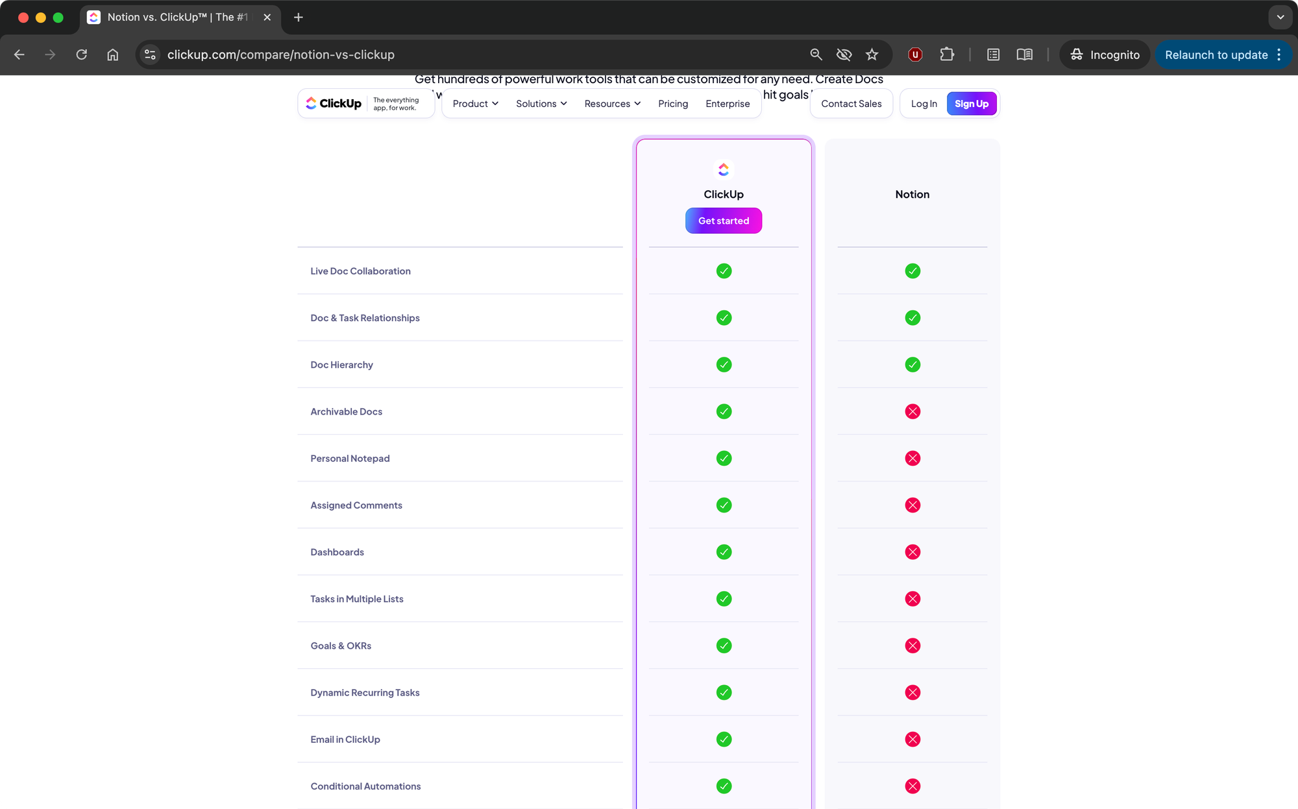This screenshot has height=809, width=1298.
Task: Click the red X for Goals & OKRs under Notion
Action: tap(912, 646)
